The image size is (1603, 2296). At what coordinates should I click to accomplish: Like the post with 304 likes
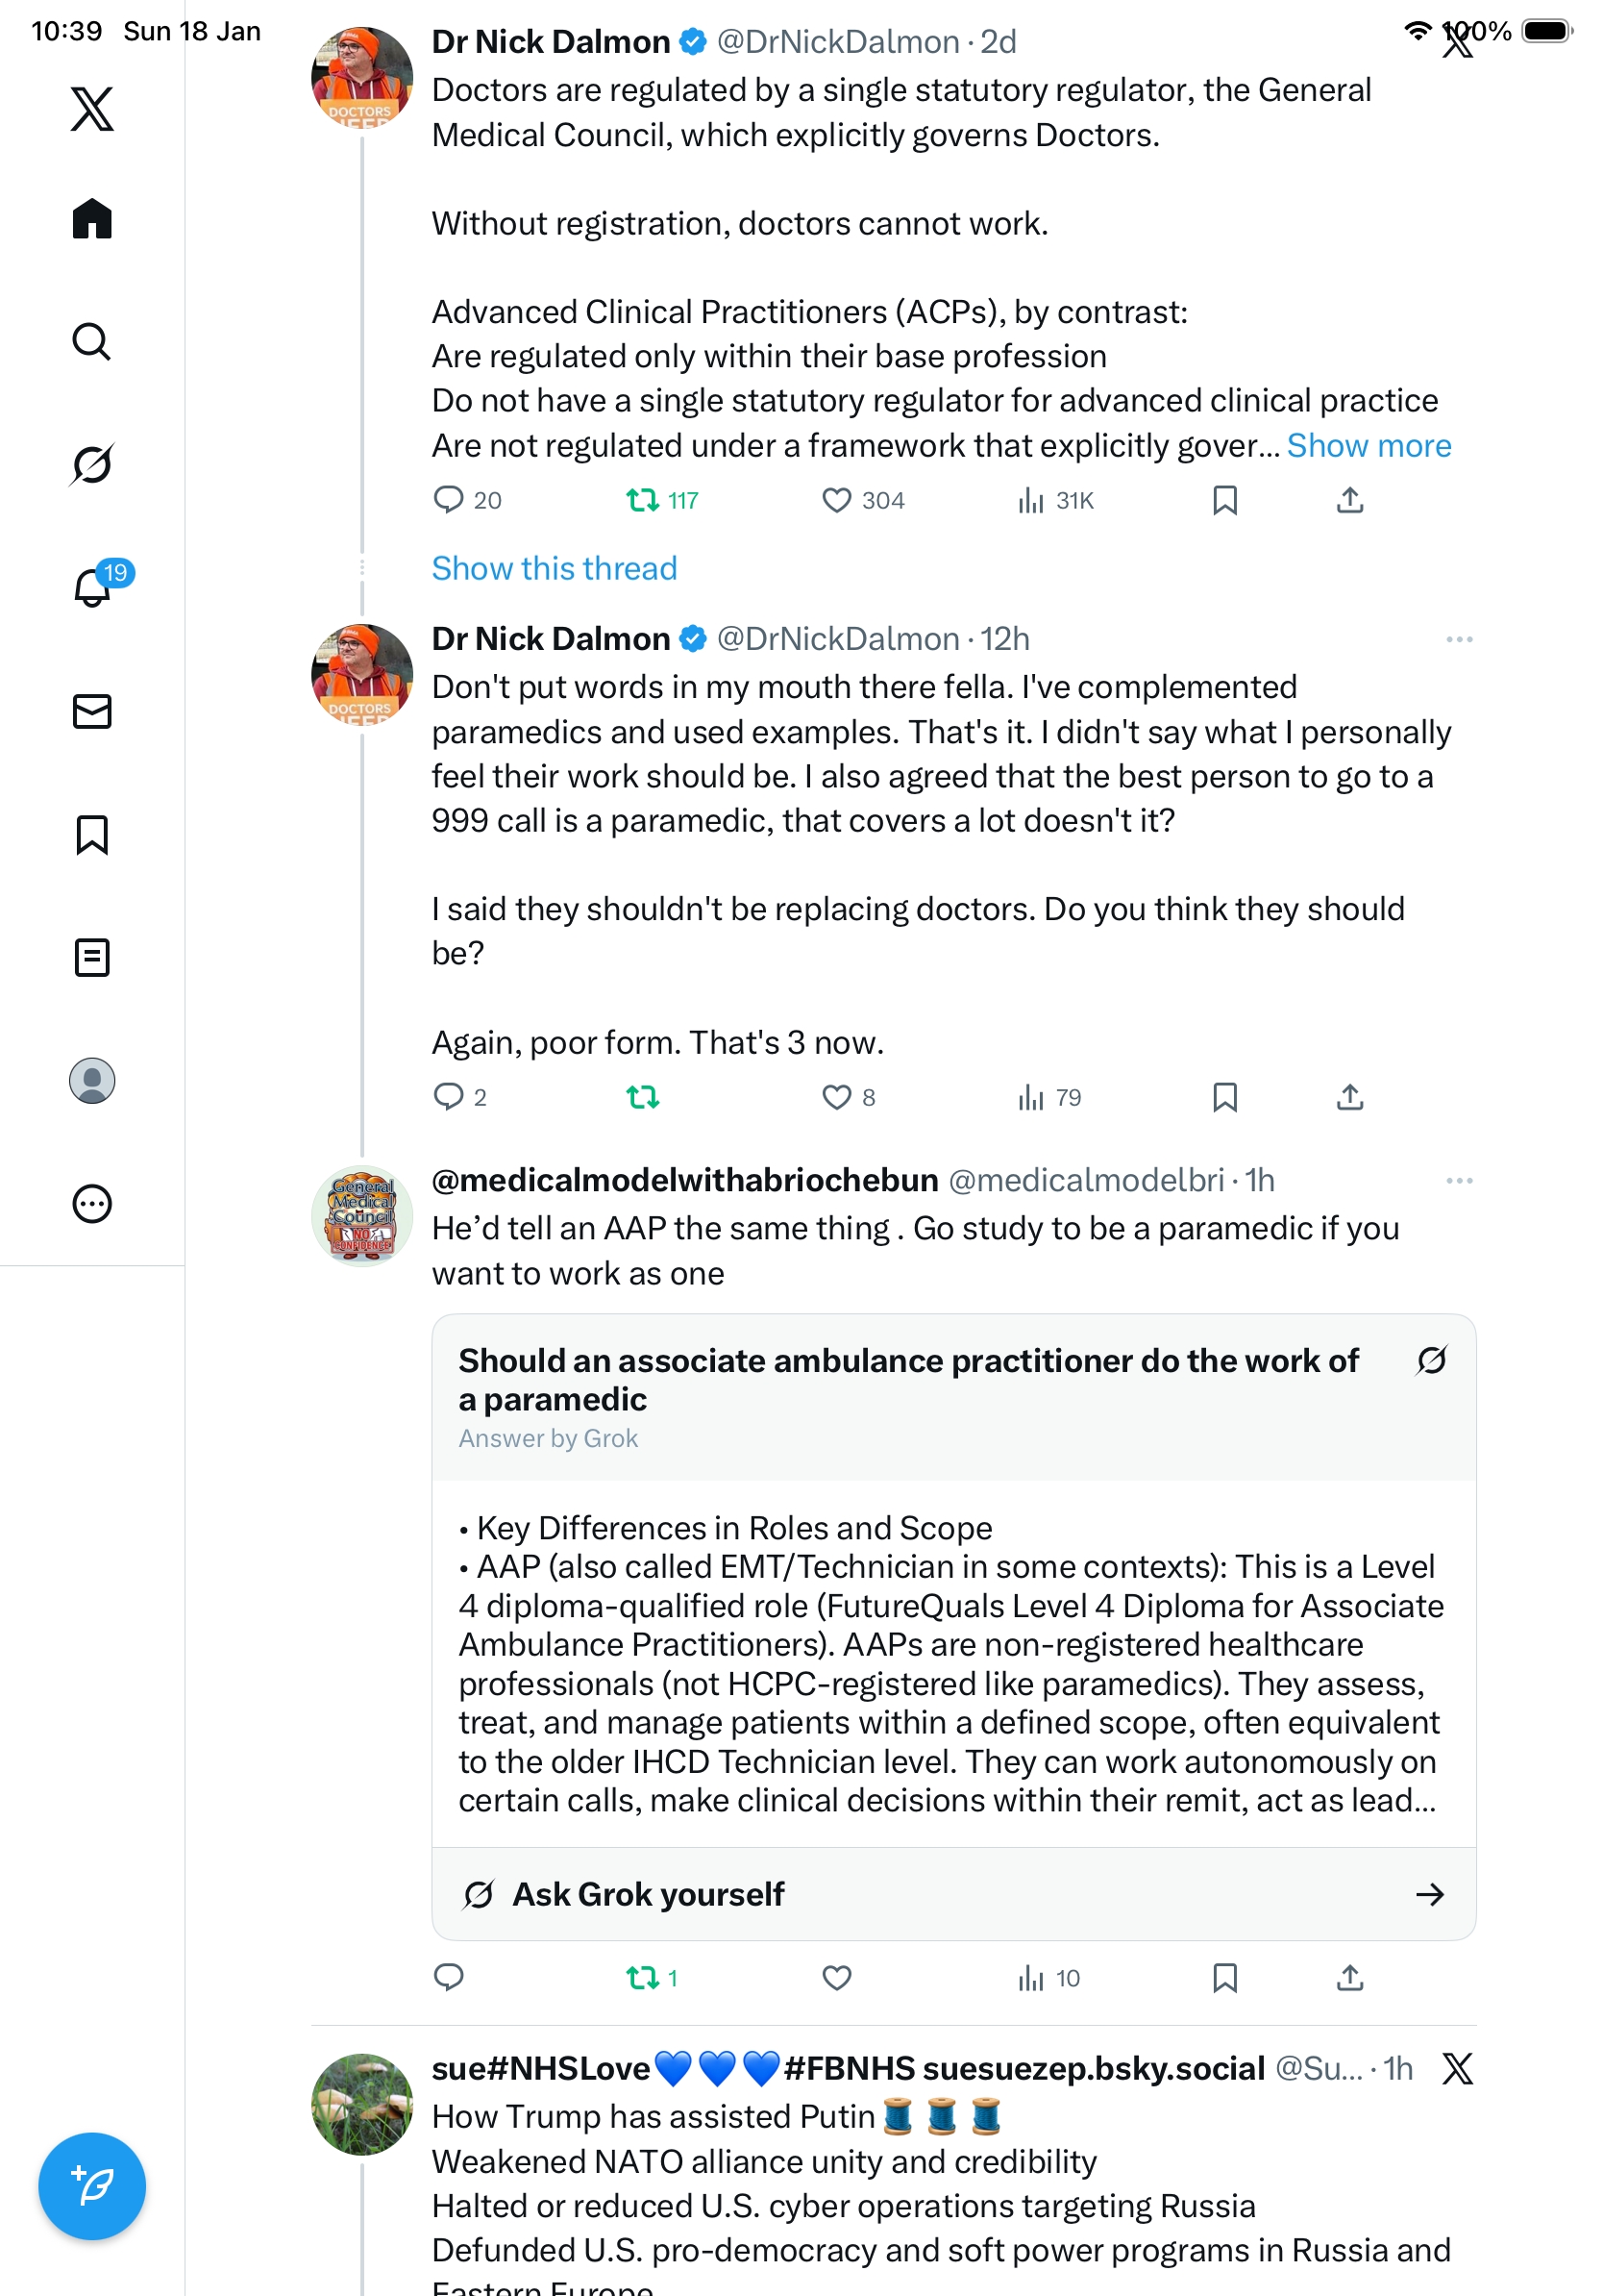tap(836, 500)
